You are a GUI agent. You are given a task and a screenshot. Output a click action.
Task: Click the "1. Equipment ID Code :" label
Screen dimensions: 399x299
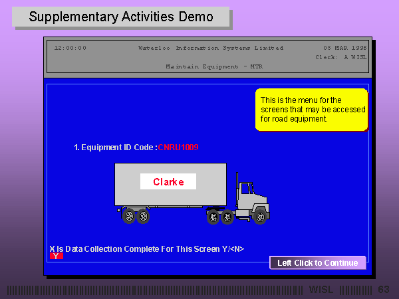pyautogui.click(x=116, y=148)
